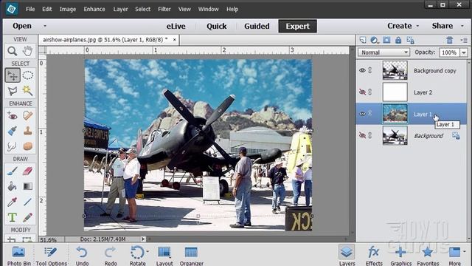Image resolution: width=472 pixels, height=266 pixels.
Task: Select the Clone Stamp tool
Action: tap(27, 131)
